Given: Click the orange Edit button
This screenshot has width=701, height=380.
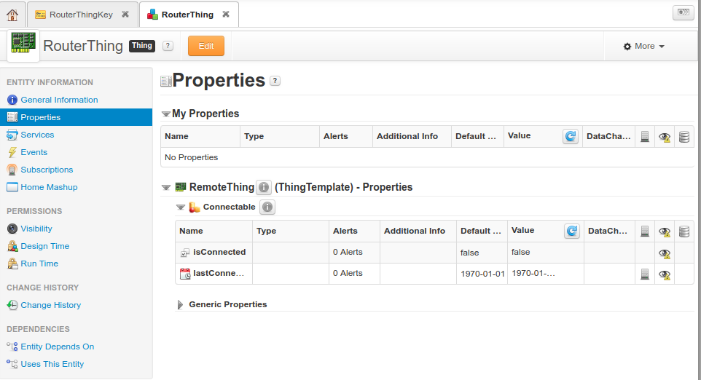Looking at the screenshot, I should [206, 46].
